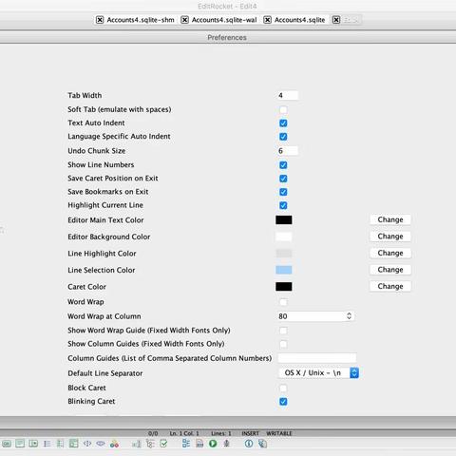This screenshot has height=456, width=456.
Task: Click the WRITABLE status indicator
Action: point(279,433)
